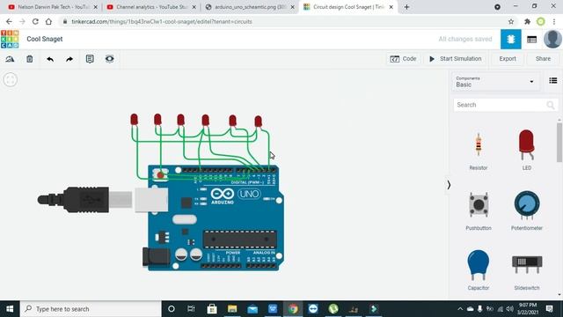Open a new browser tab
This screenshot has height=317, width=563.
[406, 7]
